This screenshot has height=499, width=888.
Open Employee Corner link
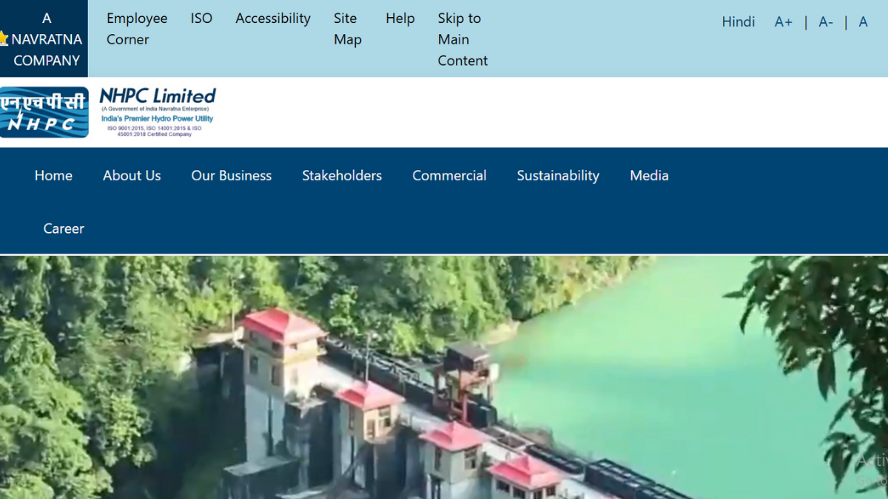[137, 29]
